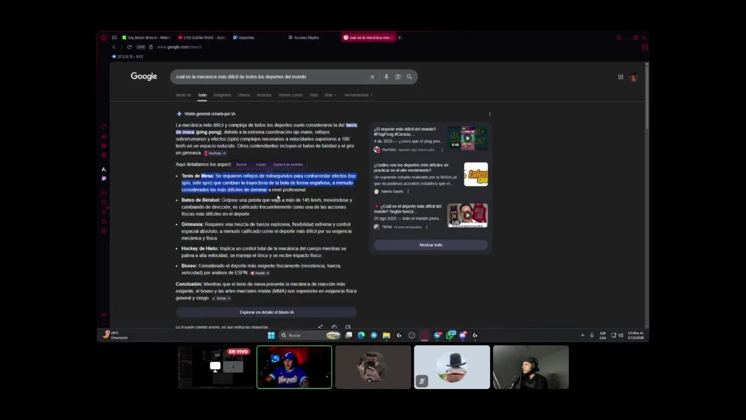This screenshot has height=420, width=746.
Task: Open the Google apps grid
Action: click(621, 76)
